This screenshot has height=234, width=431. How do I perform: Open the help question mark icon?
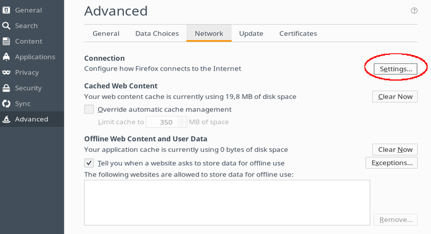[414, 11]
